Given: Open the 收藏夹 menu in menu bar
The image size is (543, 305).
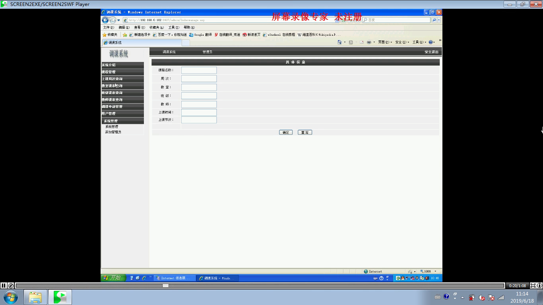Looking at the screenshot, I should click(x=157, y=27).
